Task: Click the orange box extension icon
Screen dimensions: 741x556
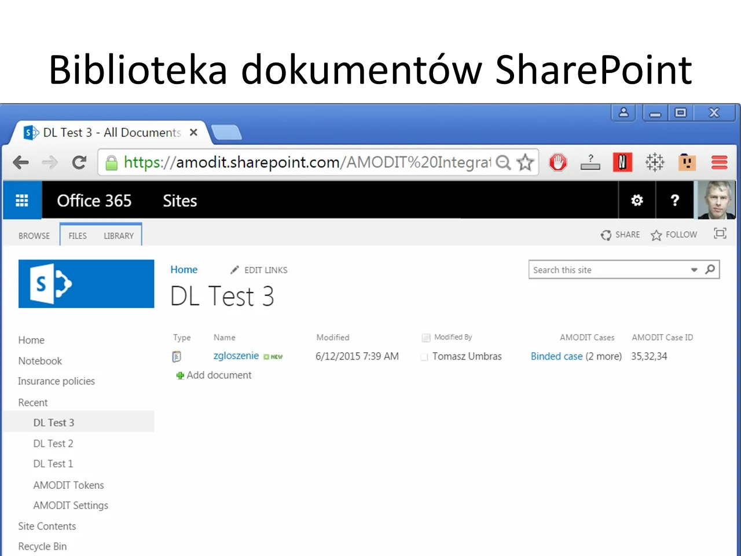Action: click(x=687, y=163)
